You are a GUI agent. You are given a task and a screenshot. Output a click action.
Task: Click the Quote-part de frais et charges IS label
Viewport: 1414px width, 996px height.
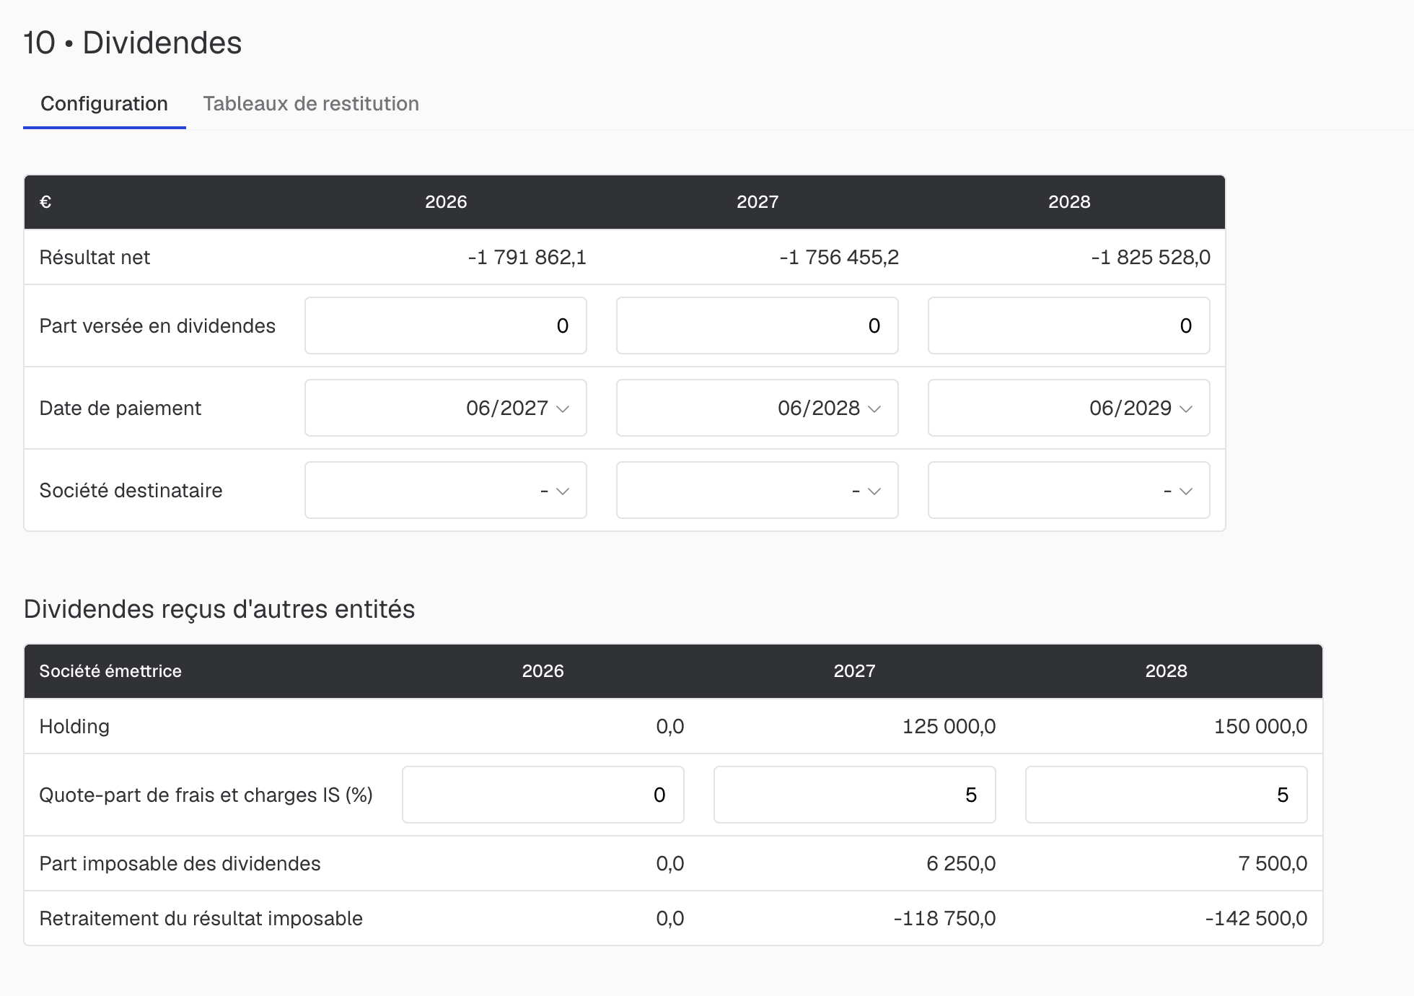tap(206, 795)
